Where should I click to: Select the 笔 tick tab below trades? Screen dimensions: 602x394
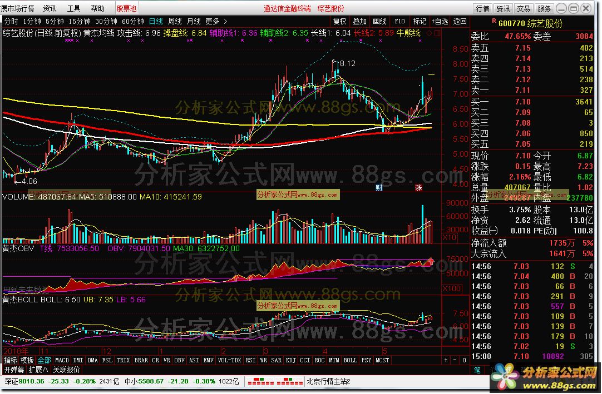[x=477, y=370]
